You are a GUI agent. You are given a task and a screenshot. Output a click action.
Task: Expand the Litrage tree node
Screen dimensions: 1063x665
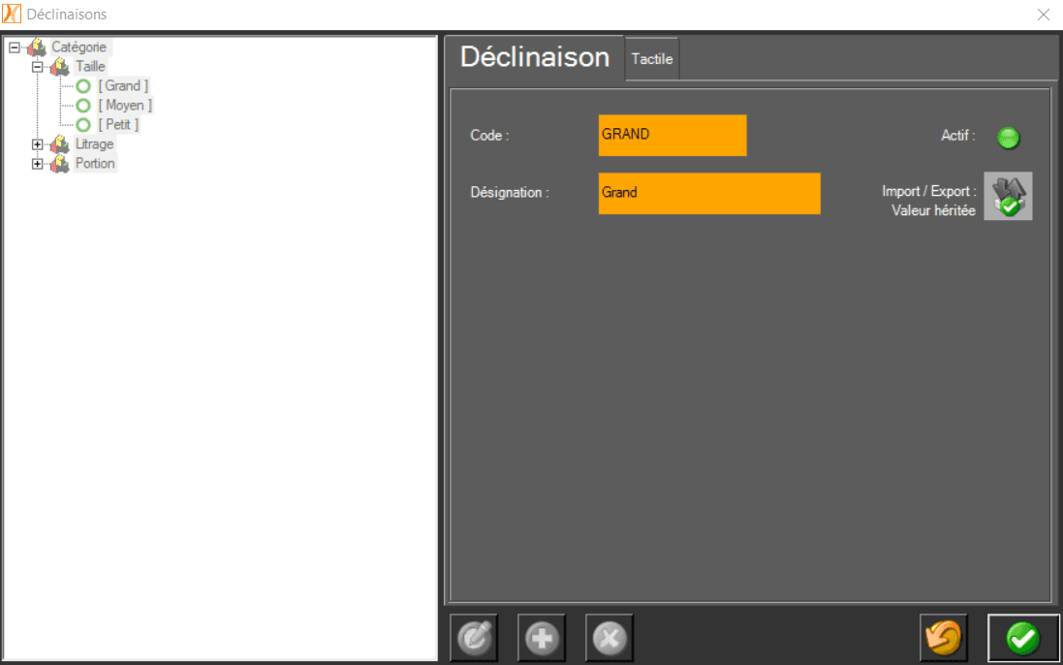coord(37,144)
